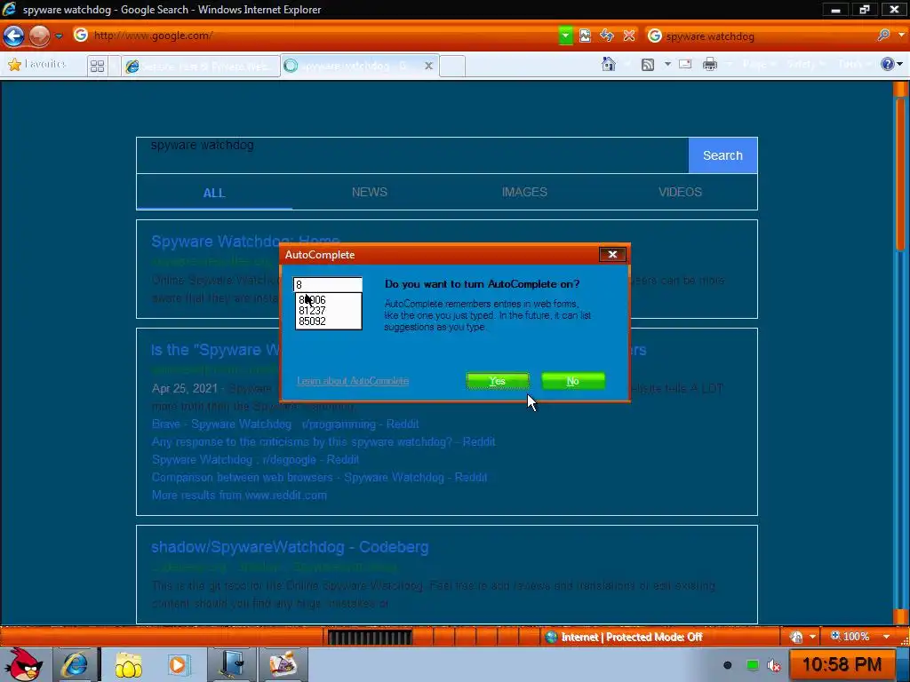The image size is (910, 682).
Task: Open the Brave - Spyware Watchdog Reddit link
Action: tap(285, 424)
